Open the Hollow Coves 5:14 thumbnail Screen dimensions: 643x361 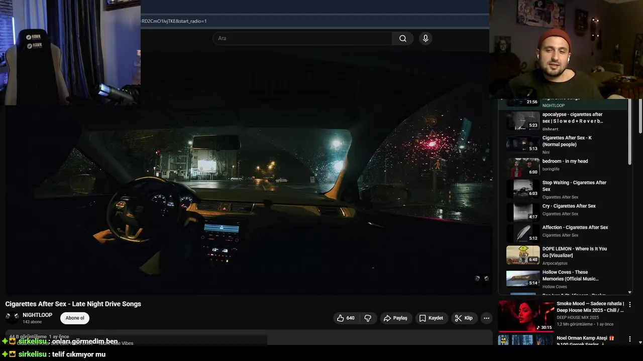523,279
